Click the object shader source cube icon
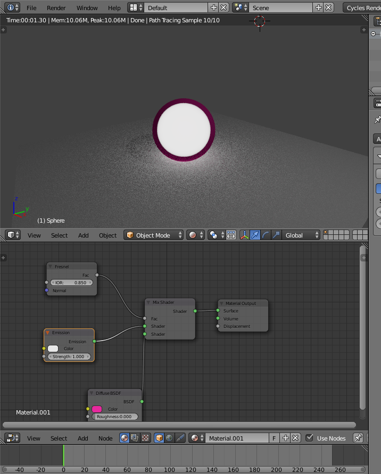 point(159,438)
